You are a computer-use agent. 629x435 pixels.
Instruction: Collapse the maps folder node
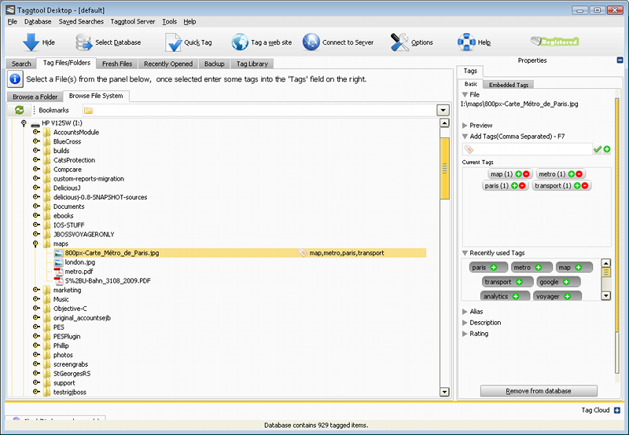point(35,243)
